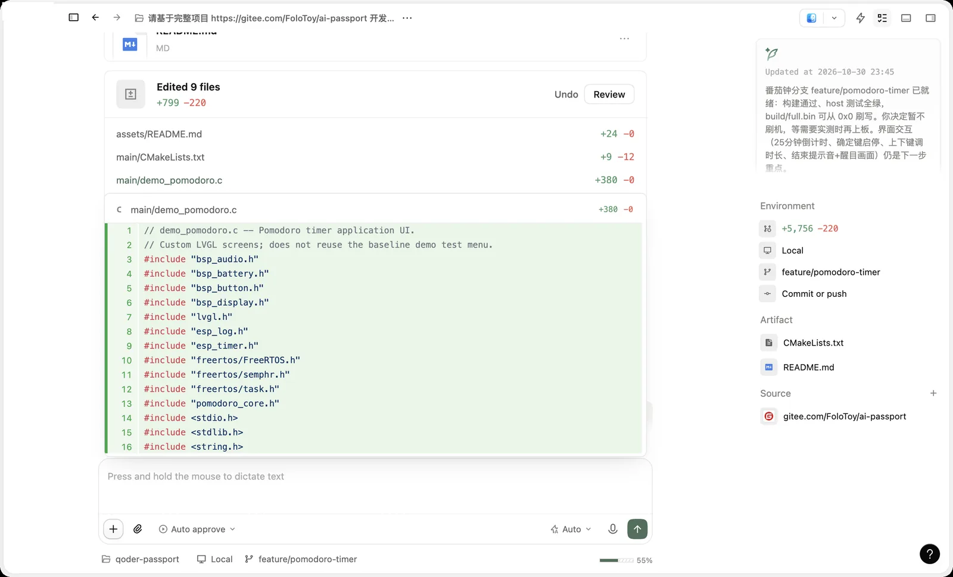Open Review for edited files
The height and width of the screenshot is (577, 953).
point(609,95)
